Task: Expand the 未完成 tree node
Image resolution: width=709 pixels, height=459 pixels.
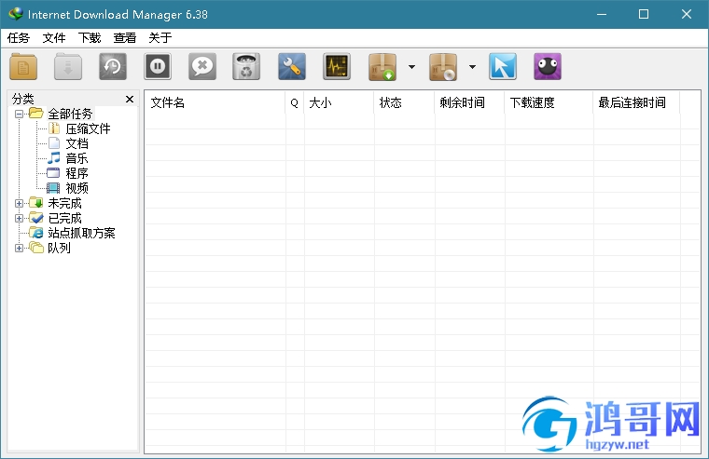Action: point(19,203)
